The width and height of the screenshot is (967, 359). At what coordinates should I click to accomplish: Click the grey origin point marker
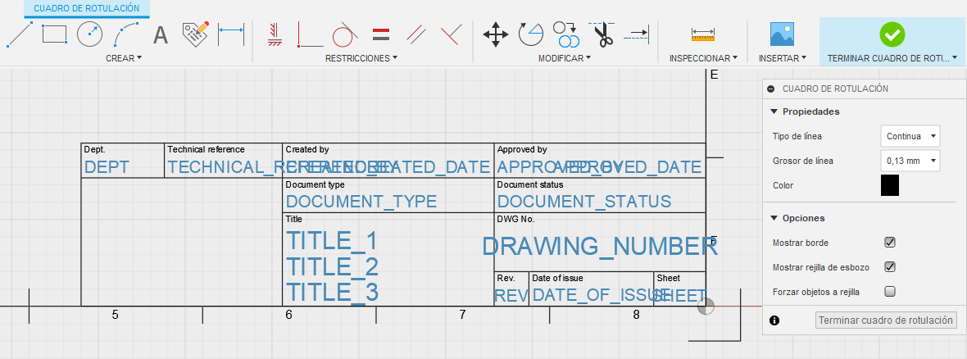tap(706, 306)
